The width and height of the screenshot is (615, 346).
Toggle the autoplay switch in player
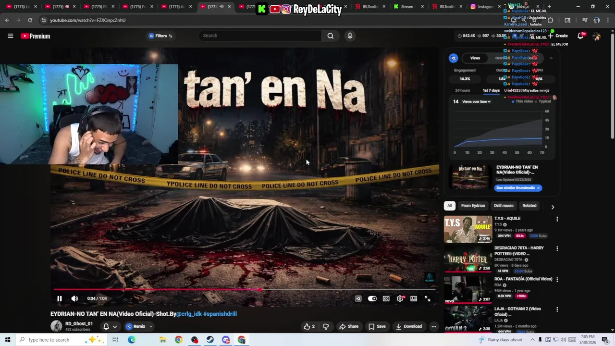point(372,298)
